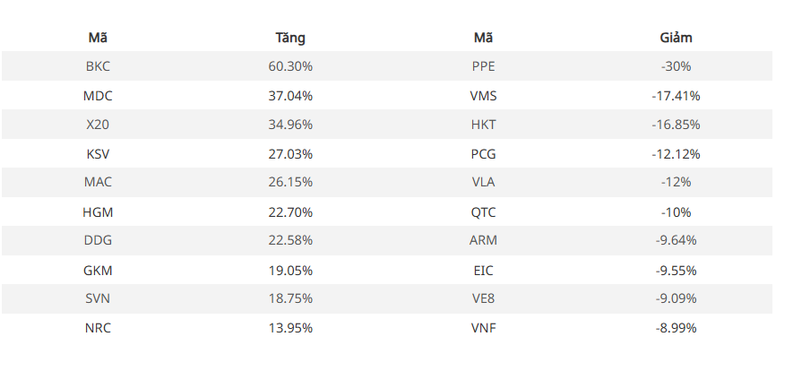Select the SVN ticker cell
The image size is (793, 371).
pos(98,298)
